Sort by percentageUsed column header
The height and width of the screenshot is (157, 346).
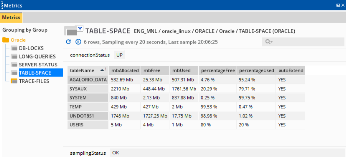256,70
